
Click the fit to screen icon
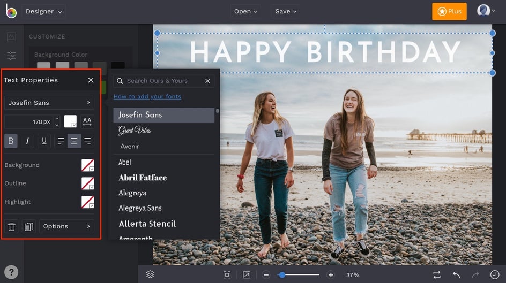click(x=227, y=274)
